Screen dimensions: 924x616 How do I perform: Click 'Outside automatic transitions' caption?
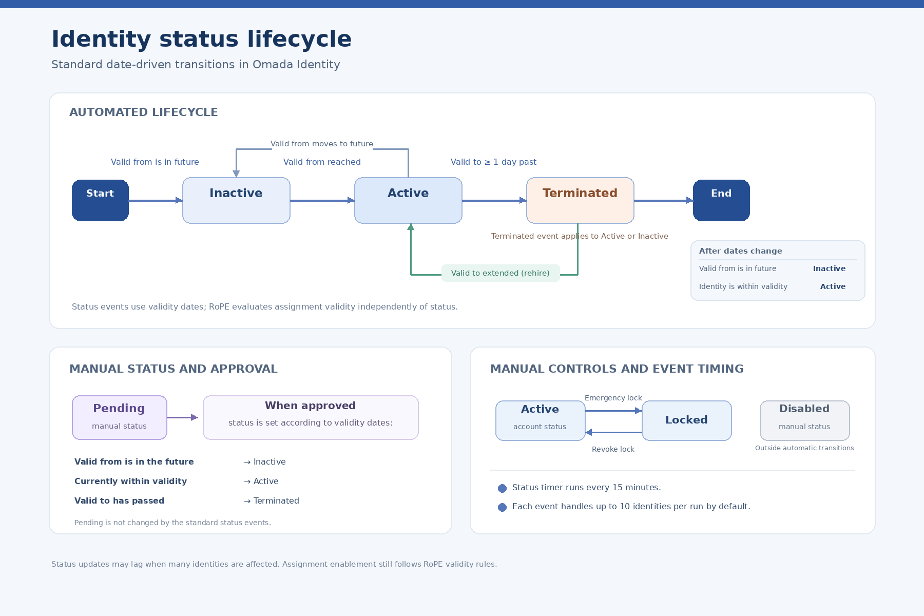[804, 448]
